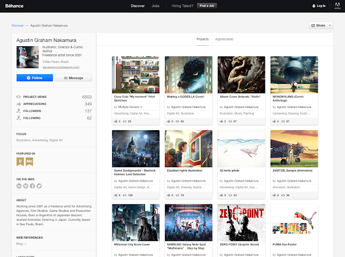The image size is (345, 257).
Task: Send a Message to the artist
Action: tap(74, 78)
